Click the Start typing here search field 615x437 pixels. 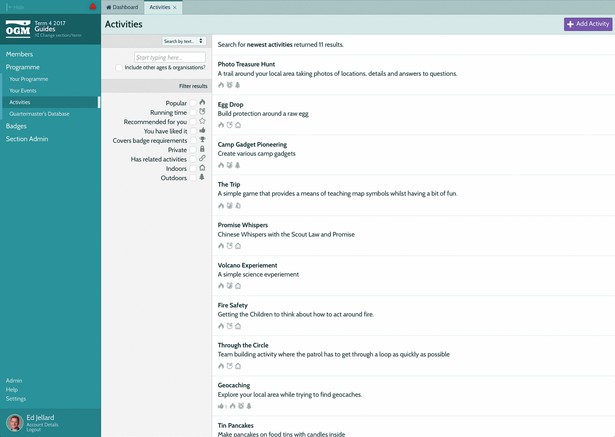tap(170, 57)
